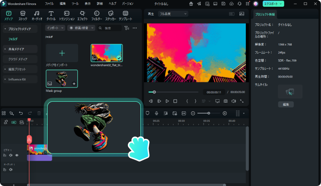
Task: Click the paper plane send icon
Action: click(x=199, y=4)
